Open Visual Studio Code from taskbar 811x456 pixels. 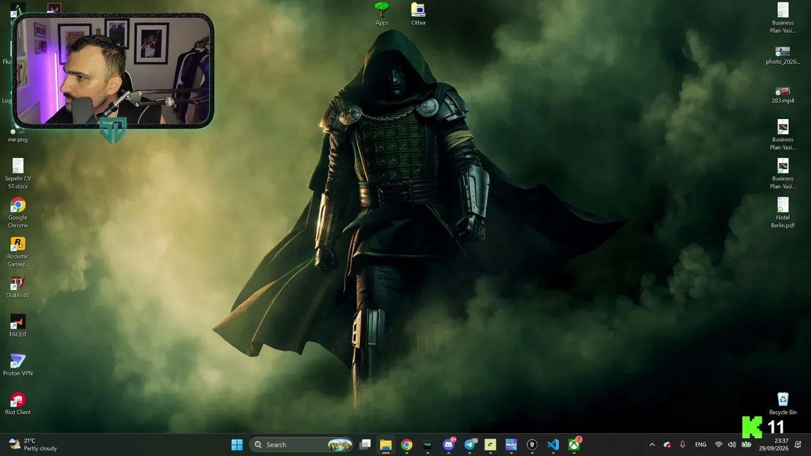(553, 445)
